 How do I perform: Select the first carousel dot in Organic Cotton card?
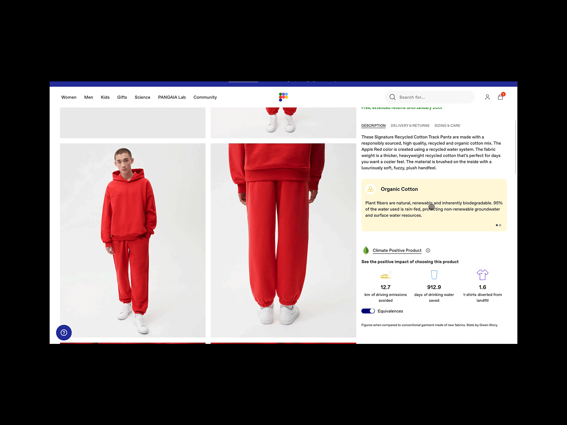coord(497,225)
